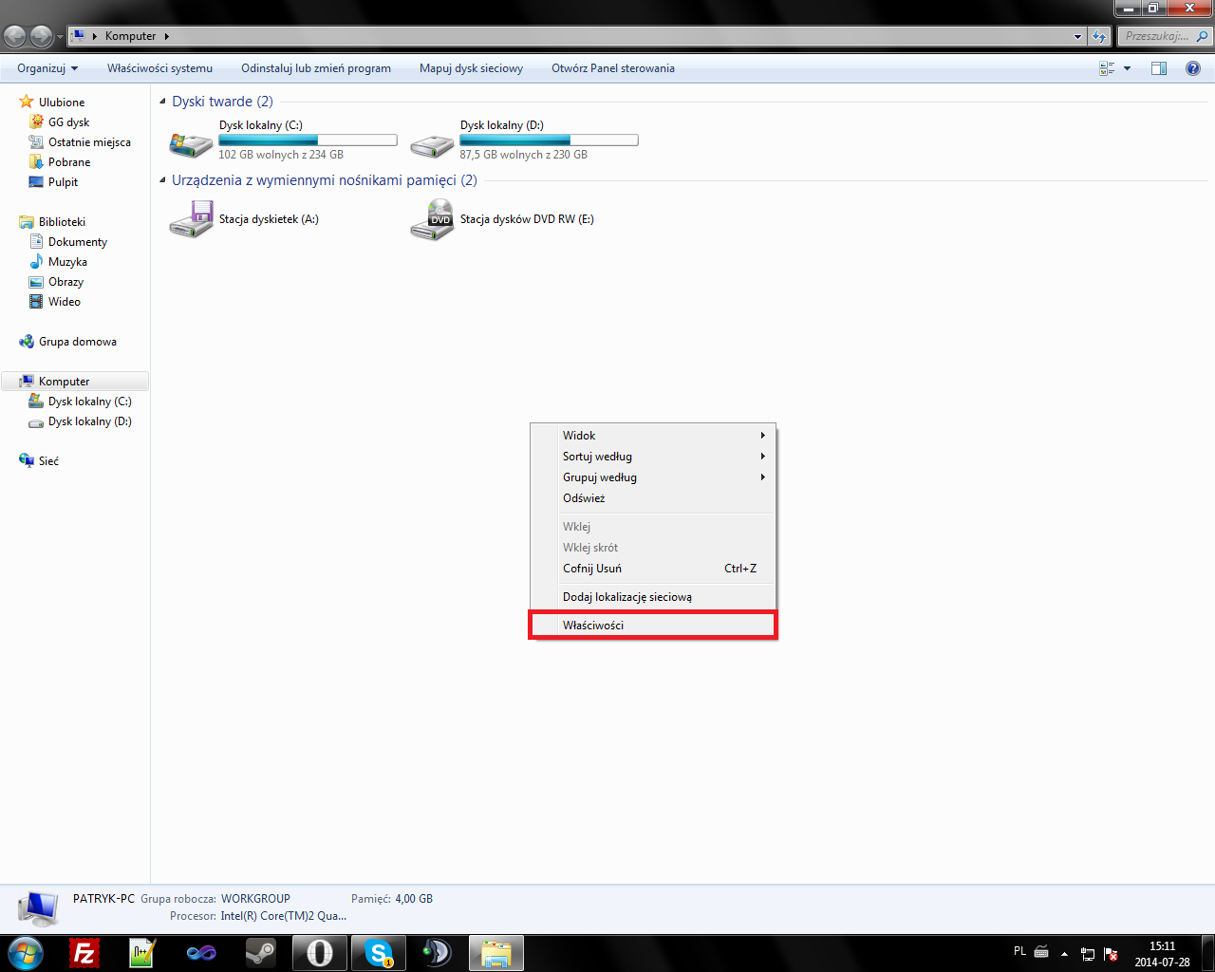The width and height of the screenshot is (1215, 972).
Task: Click Otwórz Panel sterowania
Action: [613, 68]
